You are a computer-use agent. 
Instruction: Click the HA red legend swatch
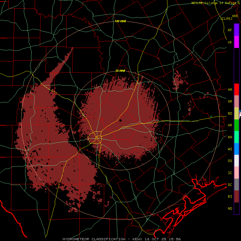(236, 89)
